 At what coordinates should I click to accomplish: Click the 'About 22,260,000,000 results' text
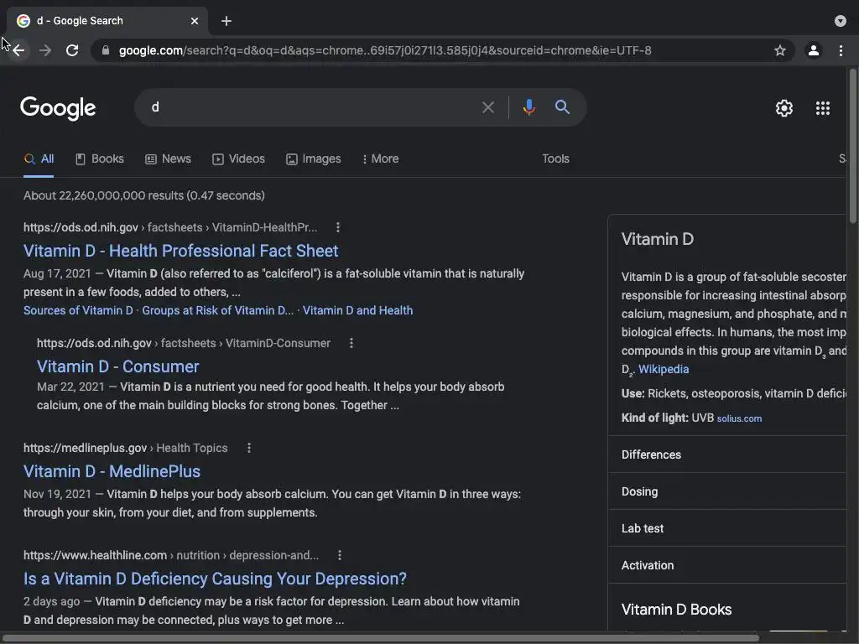click(144, 195)
